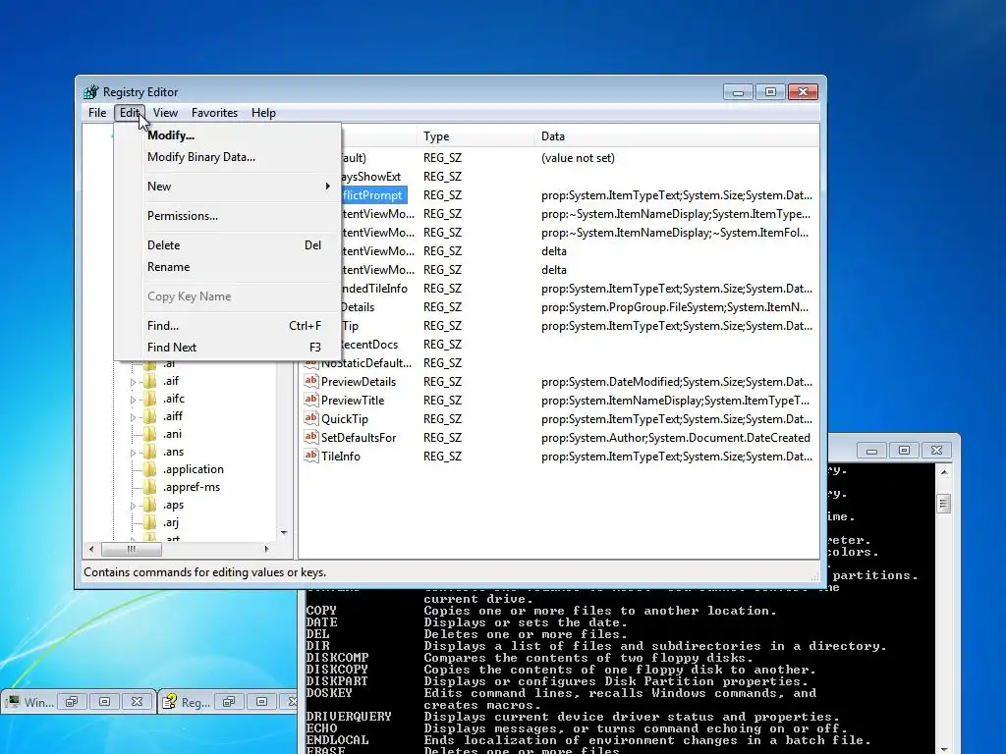Image resolution: width=1006 pixels, height=754 pixels.
Task: Choose Permissions... from Edit menu
Action: [227, 216]
